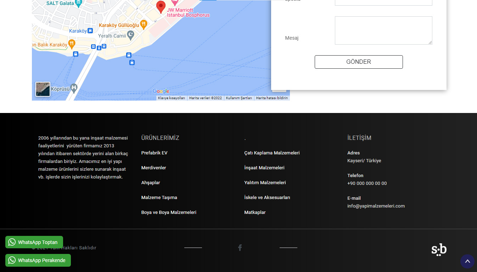
Task: Submit the form with GÖNDER button
Action: tap(359, 62)
